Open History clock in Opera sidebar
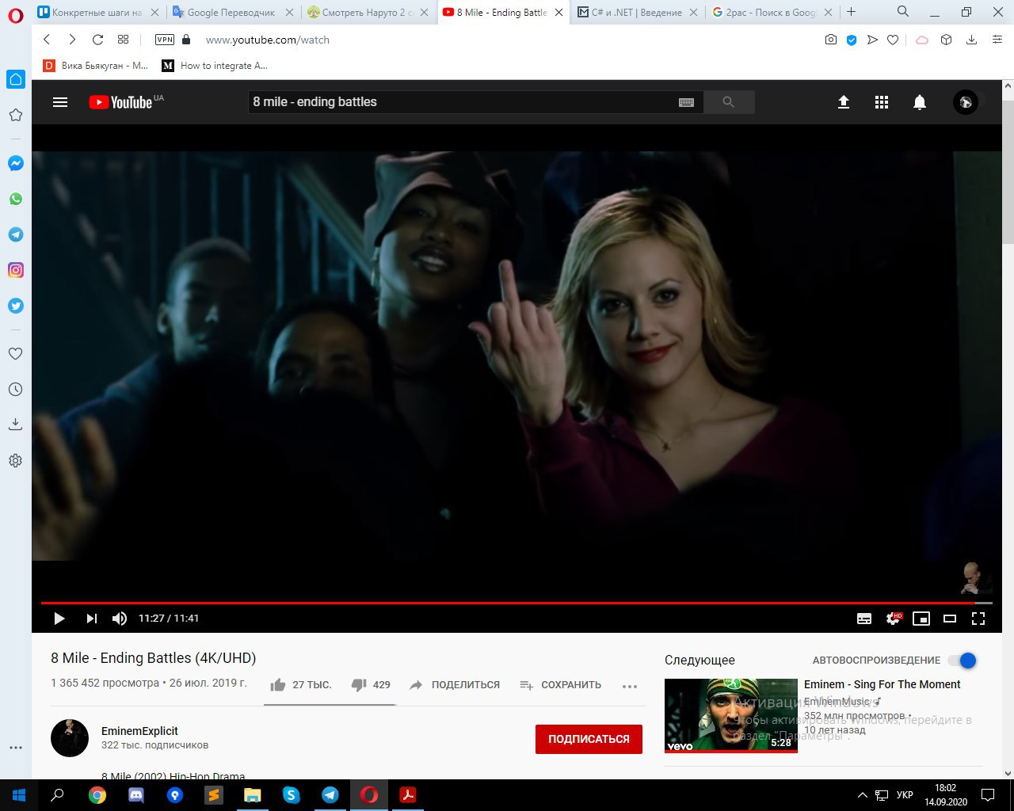 click(15, 390)
